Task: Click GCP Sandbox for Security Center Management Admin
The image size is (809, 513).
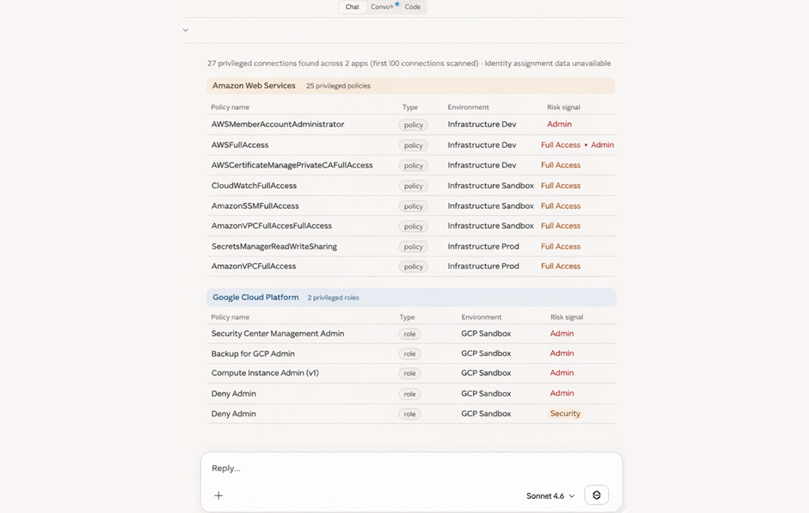Action: tap(486, 333)
